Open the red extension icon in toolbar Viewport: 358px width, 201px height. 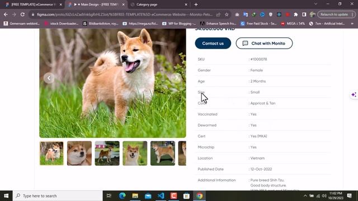tap(288, 15)
